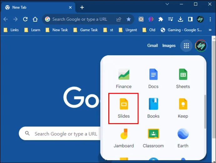Click the Google logo

81,97
